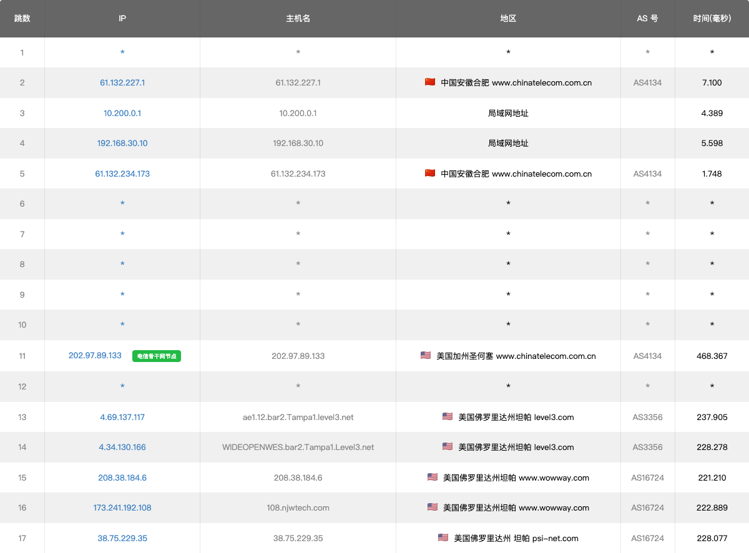Click the IP column header

pos(122,19)
